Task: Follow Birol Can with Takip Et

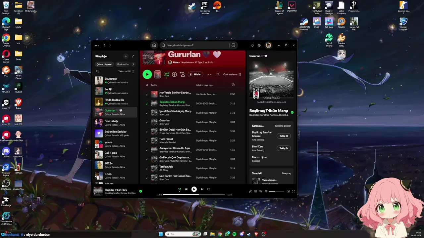Action: point(284,148)
